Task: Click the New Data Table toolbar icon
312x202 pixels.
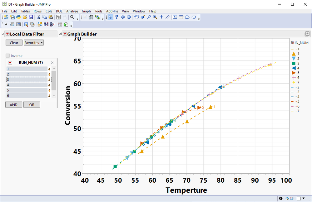Action: pyautogui.click(x=6, y=17)
